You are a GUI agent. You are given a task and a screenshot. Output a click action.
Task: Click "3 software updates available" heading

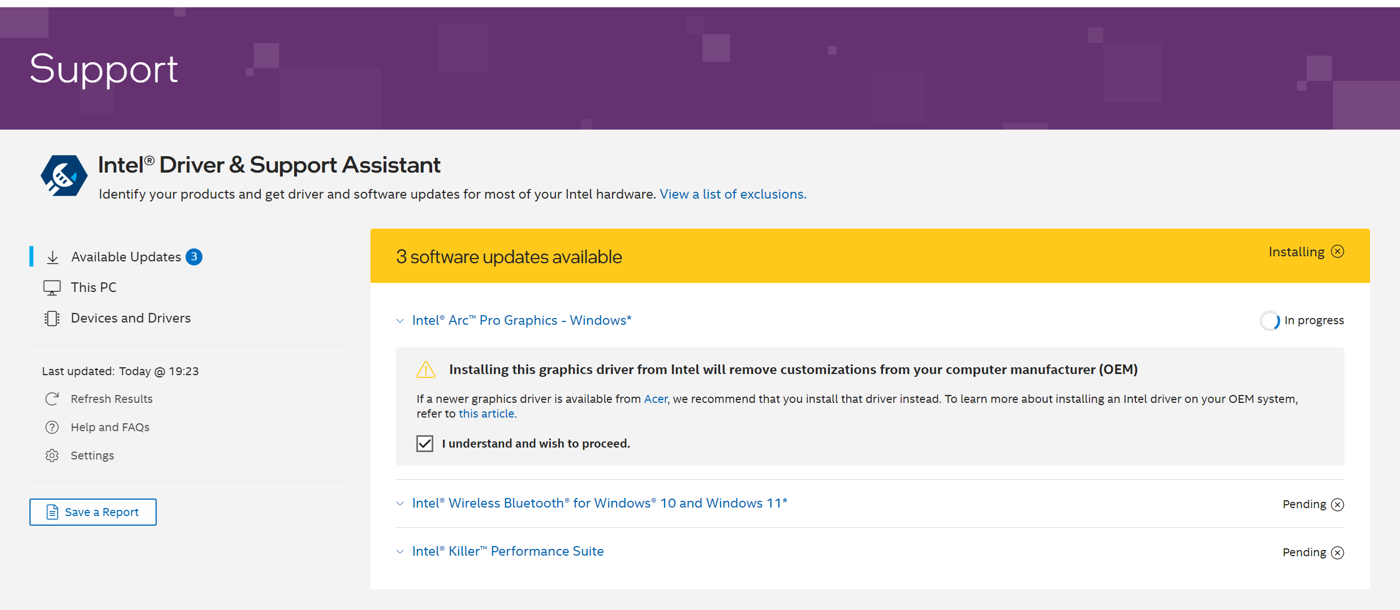tap(509, 257)
